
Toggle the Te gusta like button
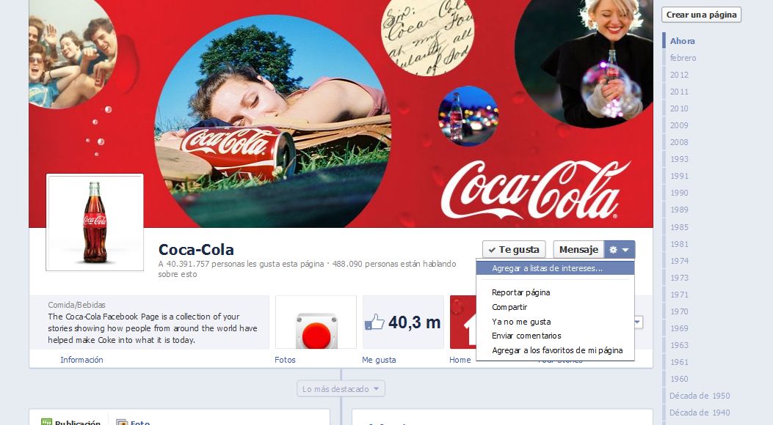(514, 250)
